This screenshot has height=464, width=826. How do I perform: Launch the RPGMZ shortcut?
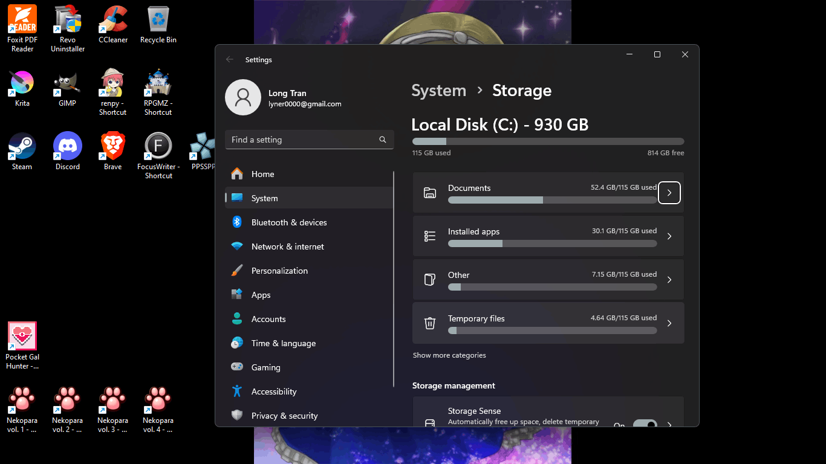coord(158,92)
